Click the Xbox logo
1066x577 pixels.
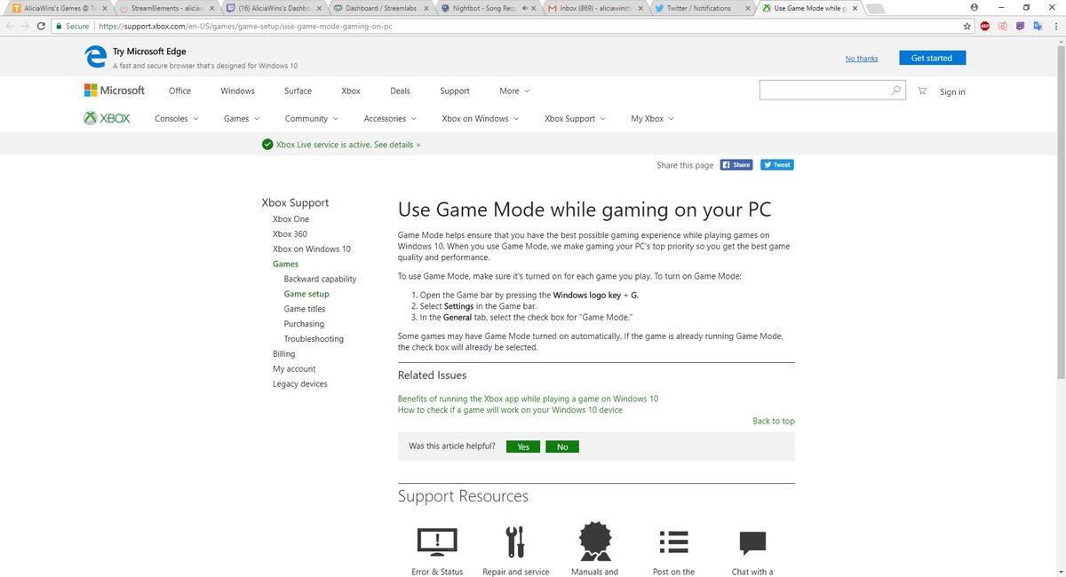[107, 118]
